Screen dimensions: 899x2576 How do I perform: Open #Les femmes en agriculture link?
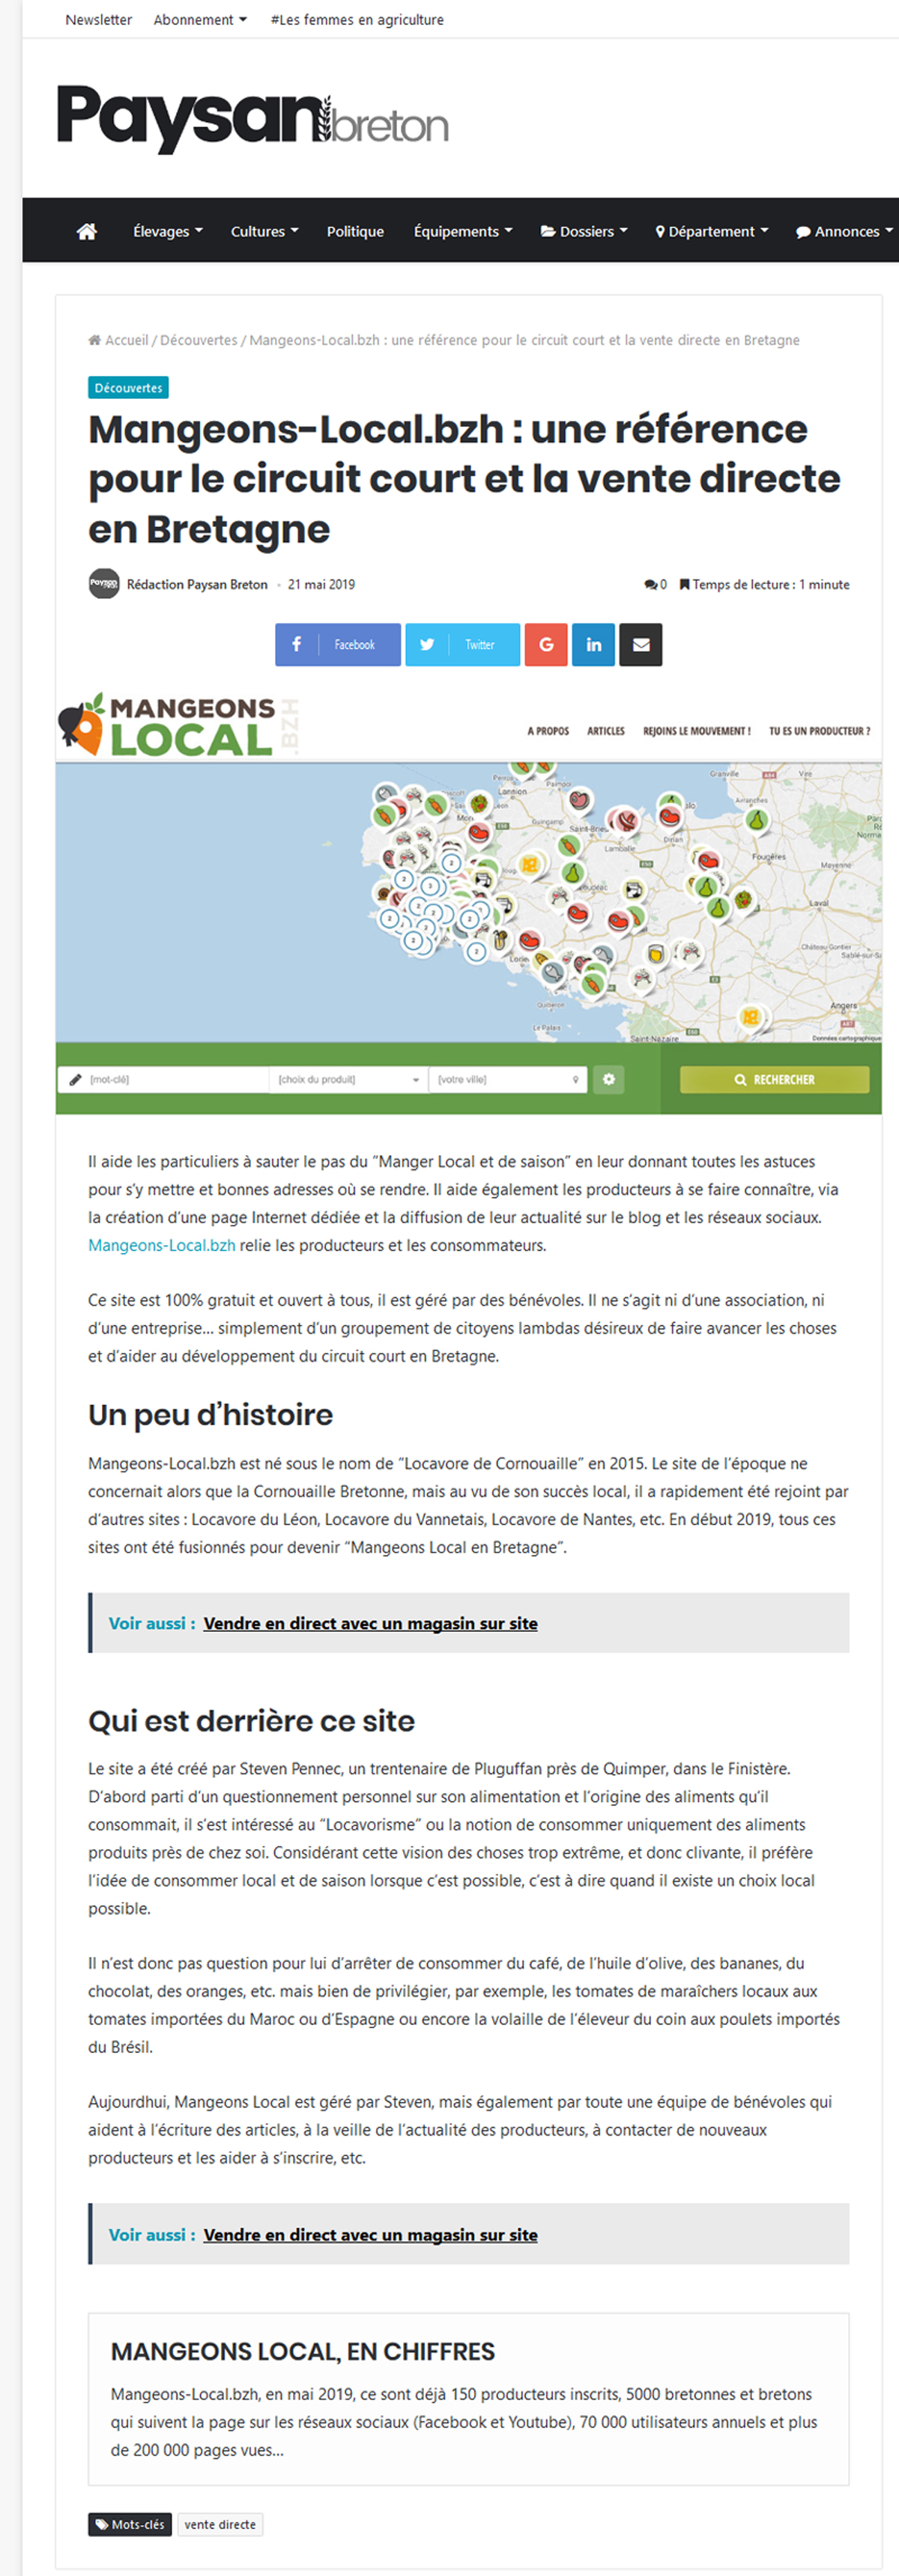point(357,19)
